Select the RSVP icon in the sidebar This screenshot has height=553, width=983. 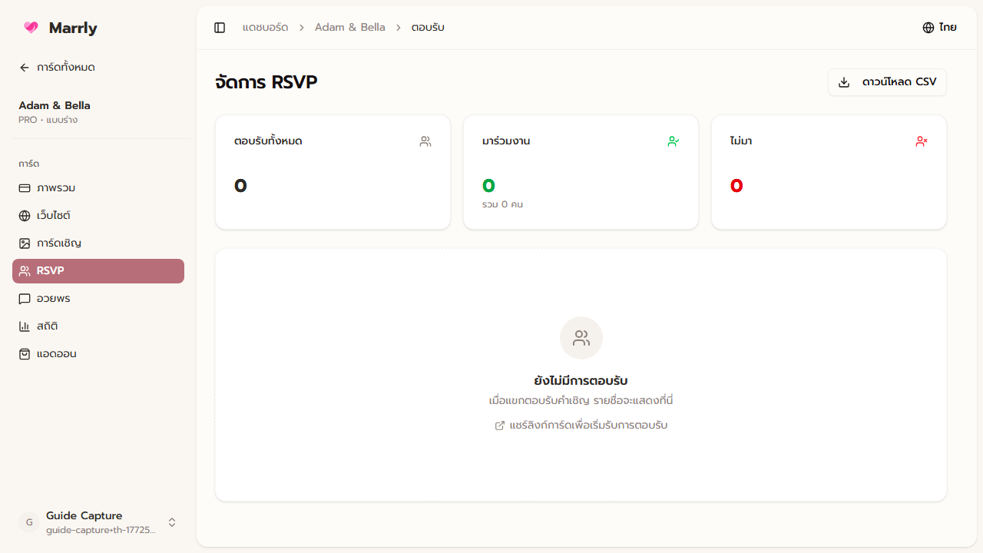25,270
